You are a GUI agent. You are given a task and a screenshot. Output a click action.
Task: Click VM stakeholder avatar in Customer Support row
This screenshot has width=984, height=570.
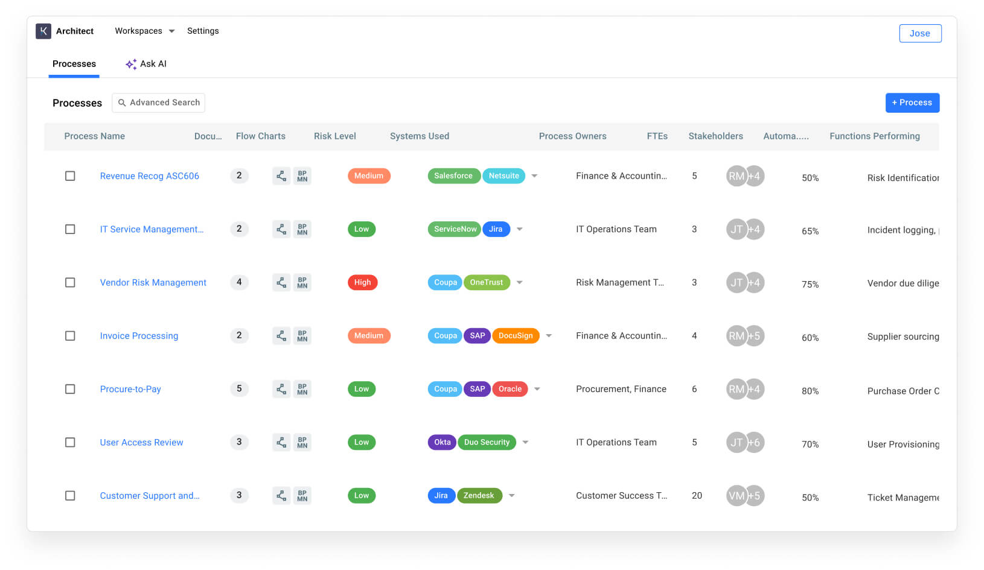736,495
